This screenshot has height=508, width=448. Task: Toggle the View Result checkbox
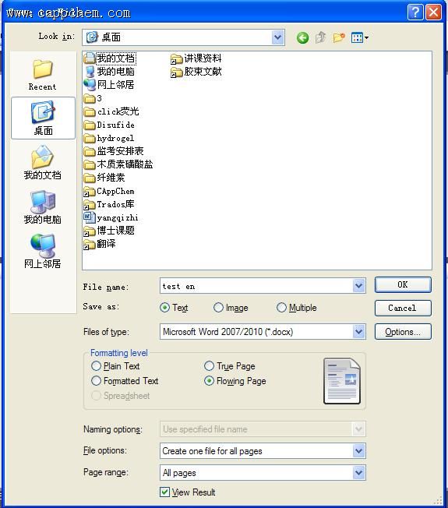(x=164, y=492)
